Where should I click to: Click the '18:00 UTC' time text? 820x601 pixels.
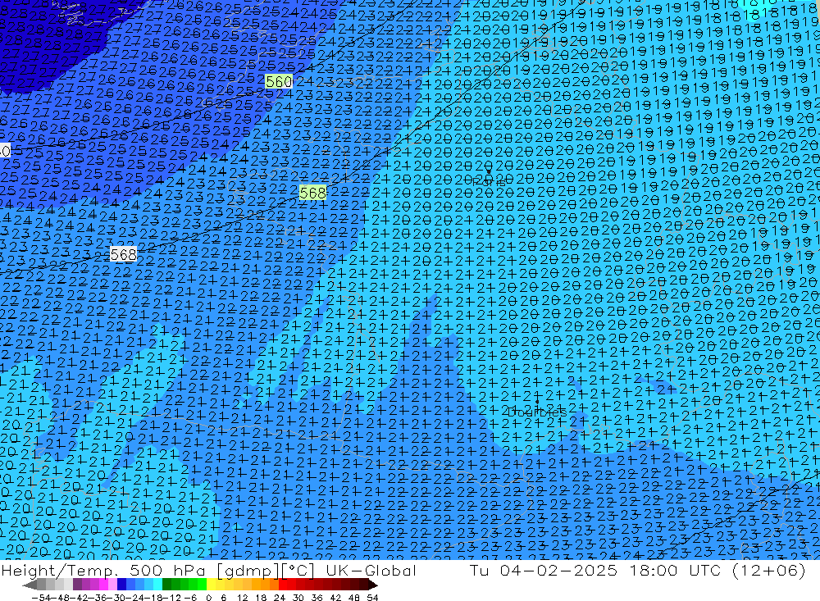click(x=676, y=570)
